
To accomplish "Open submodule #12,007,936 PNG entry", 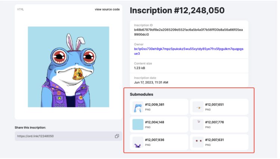I will [155, 140].
